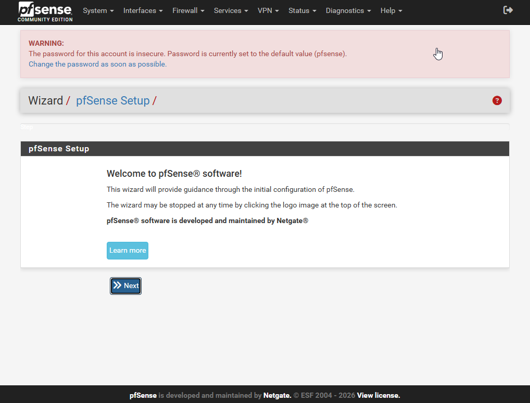The height and width of the screenshot is (403, 530).
Task: Click the logout icon in navbar
Action: (508, 10)
